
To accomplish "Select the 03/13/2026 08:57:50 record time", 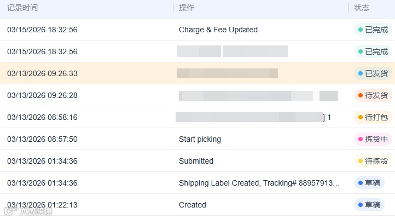I will tap(42, 139).
